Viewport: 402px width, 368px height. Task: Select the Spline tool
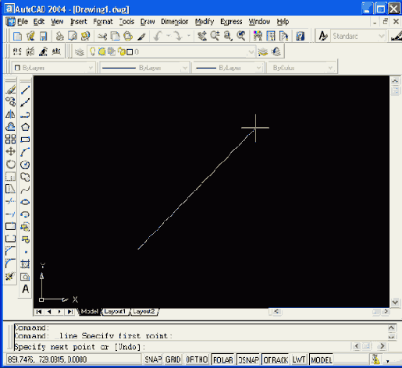[x=25, y=189]
